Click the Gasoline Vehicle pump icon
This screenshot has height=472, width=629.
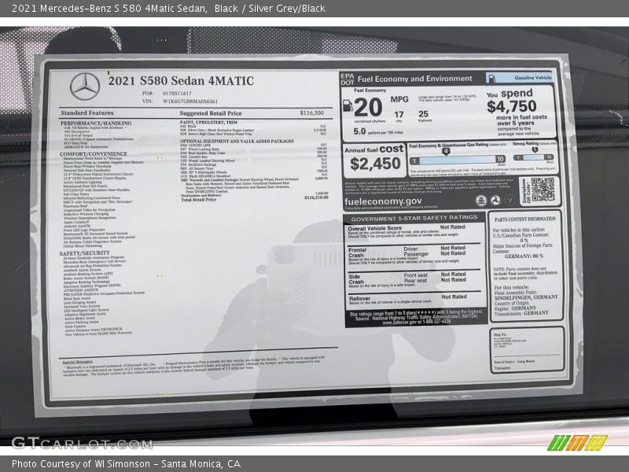click(493, 79)
